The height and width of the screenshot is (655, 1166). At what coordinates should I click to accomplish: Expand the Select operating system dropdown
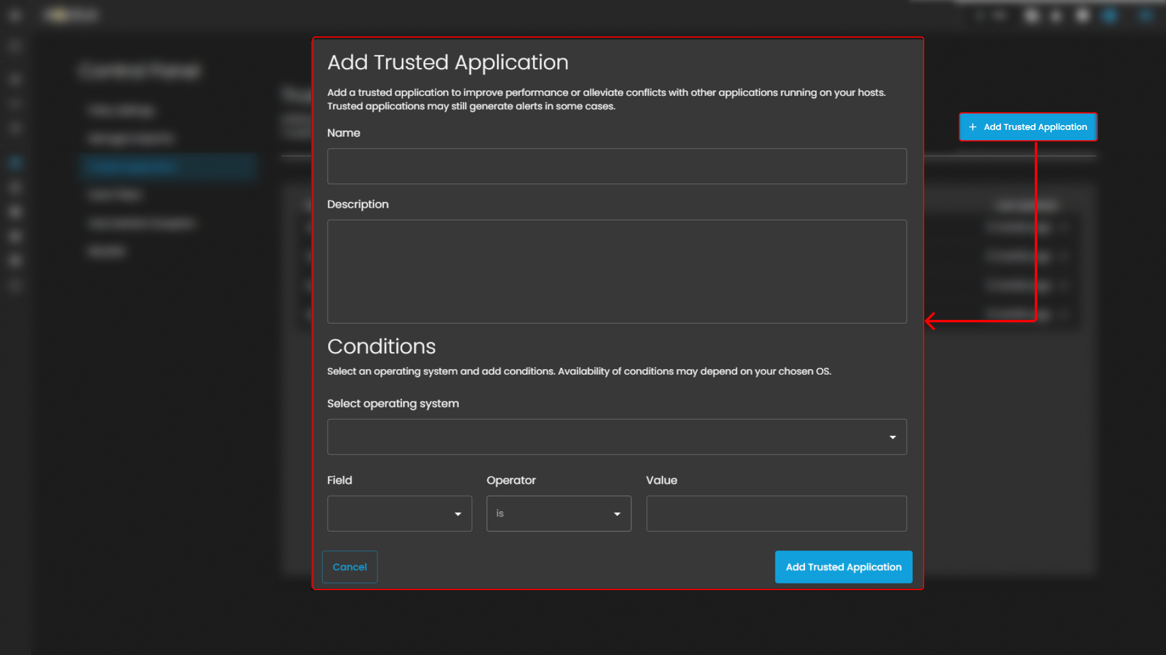click(x=616, y=437)
